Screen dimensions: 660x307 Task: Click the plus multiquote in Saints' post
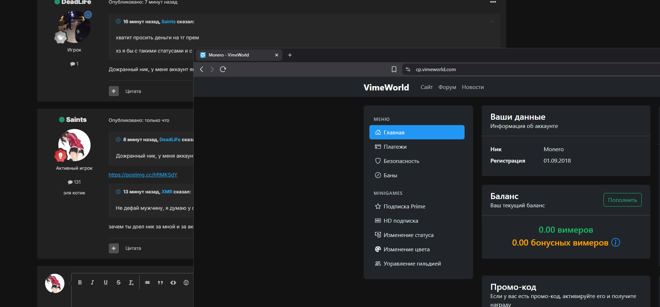pyautogui.click(x=114, y=248)
